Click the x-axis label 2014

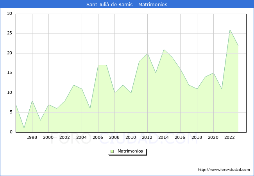[164, 137]
